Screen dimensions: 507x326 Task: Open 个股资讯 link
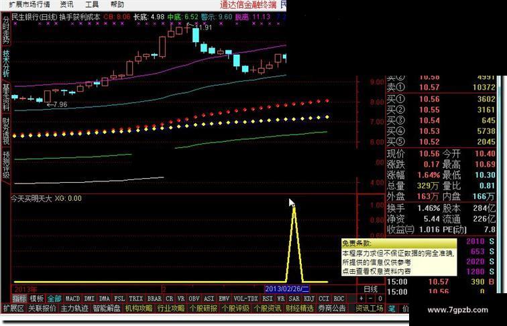tap(268, 309)
